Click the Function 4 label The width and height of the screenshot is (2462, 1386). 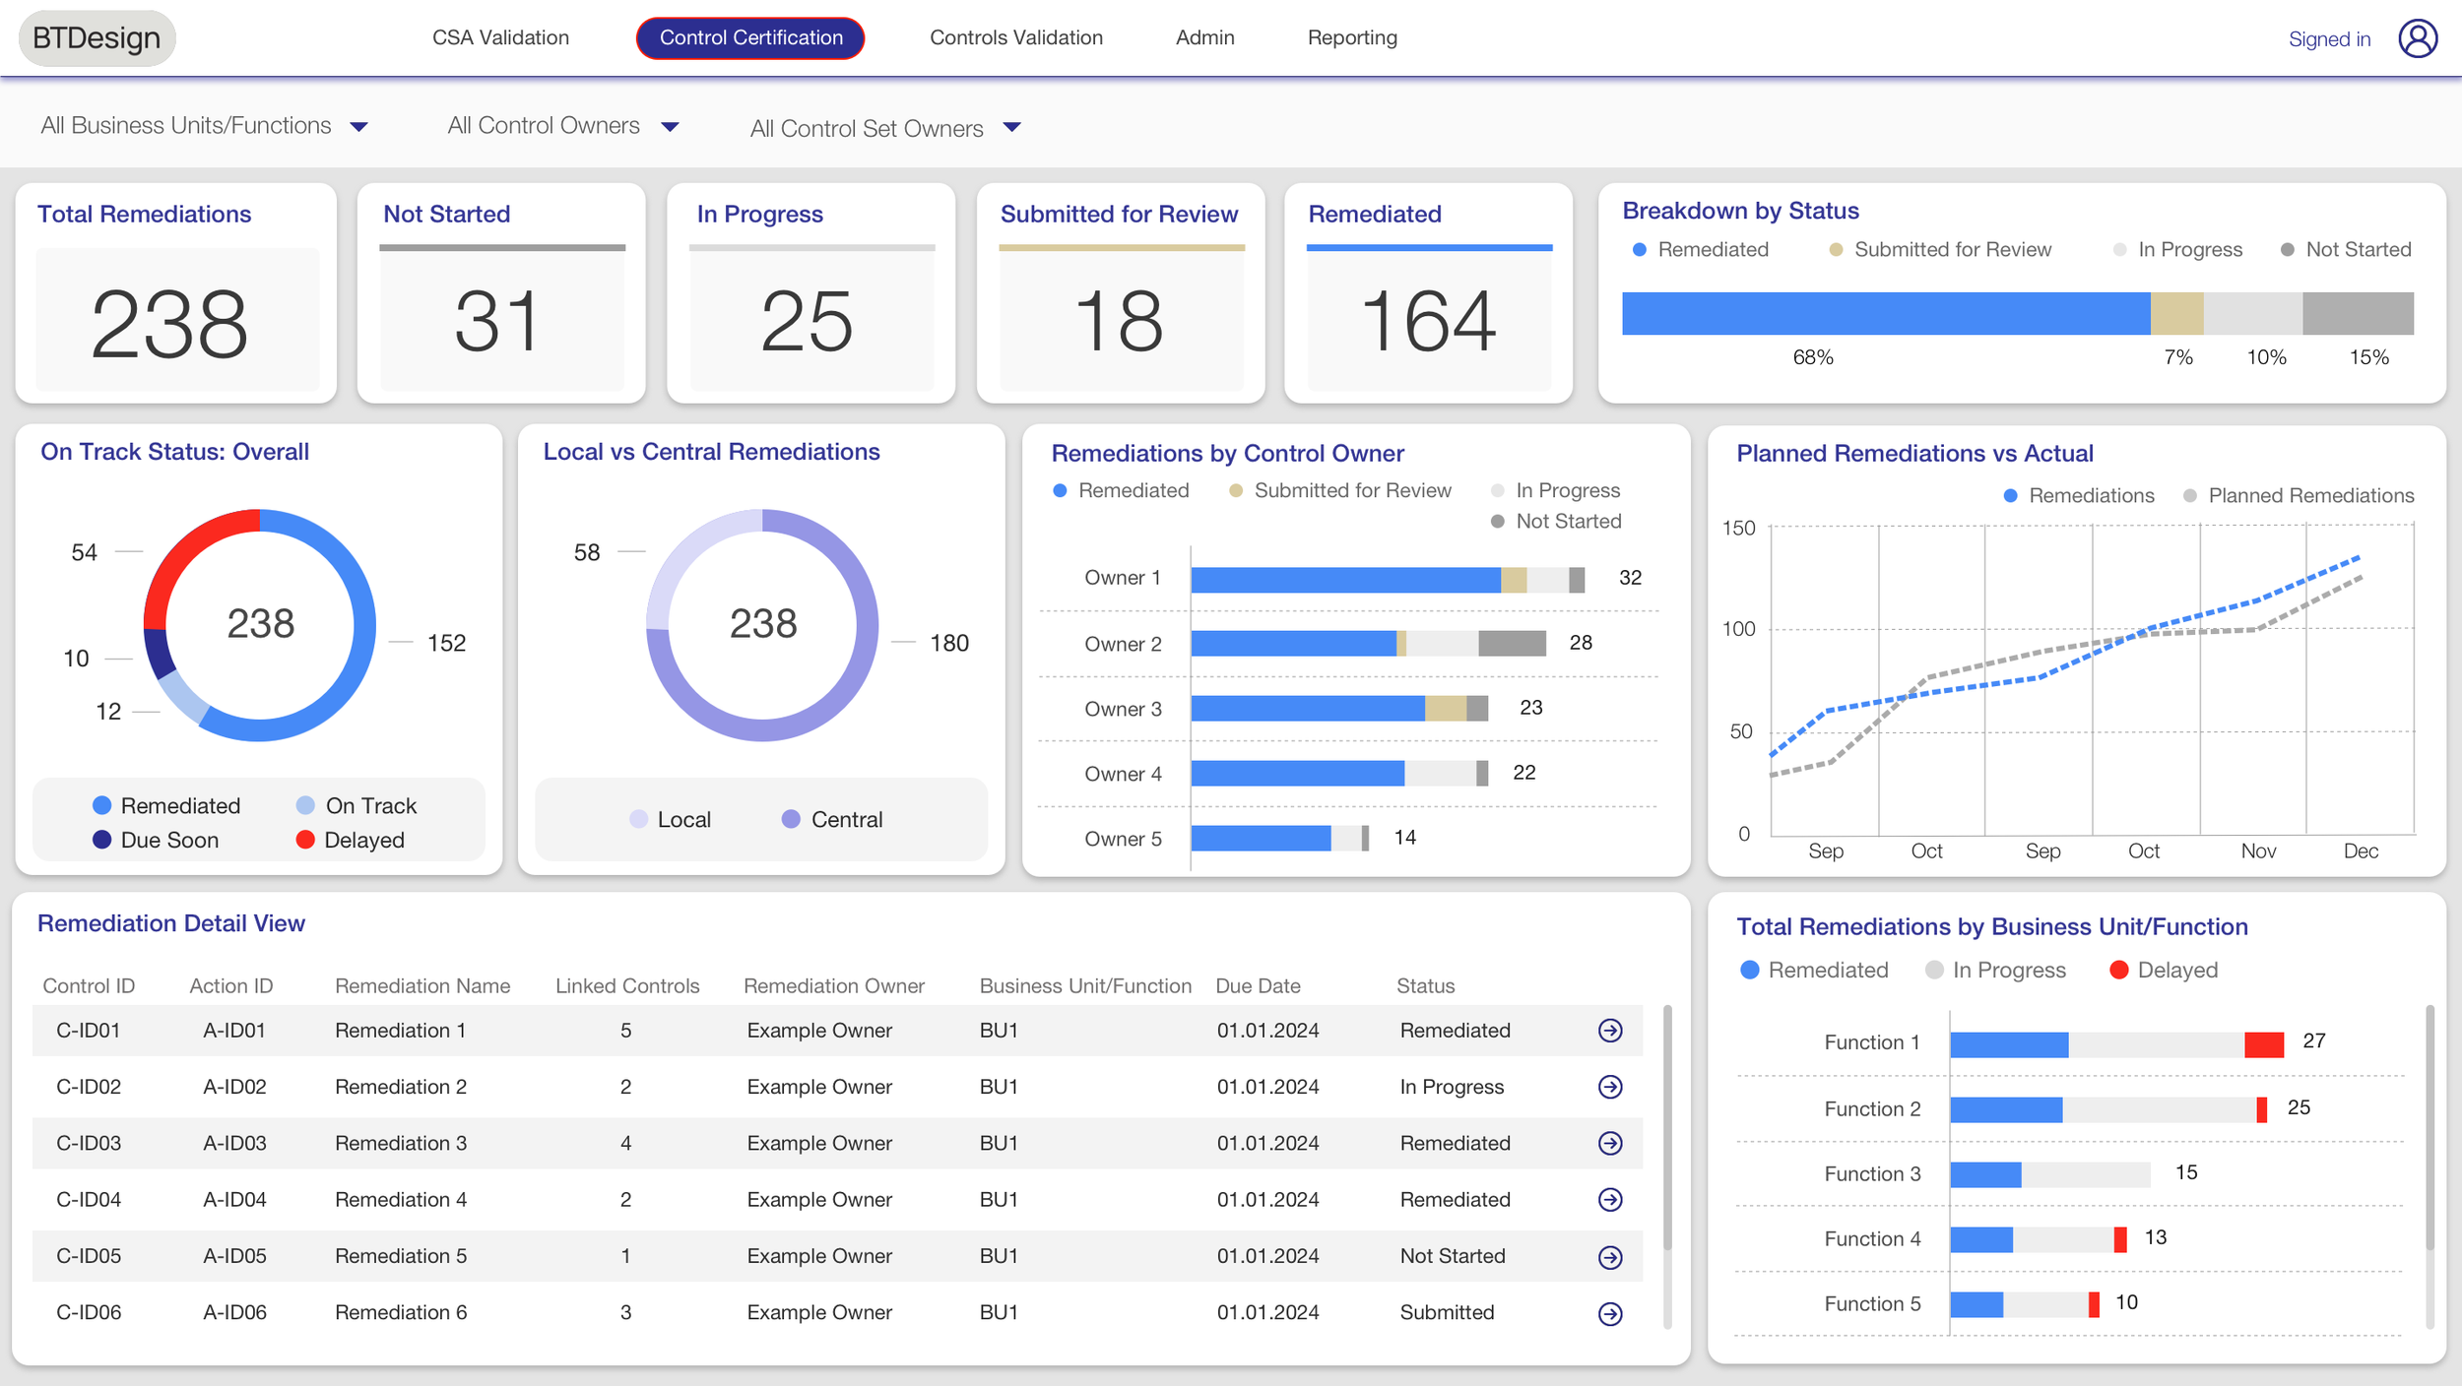tap(1872, 1239)
